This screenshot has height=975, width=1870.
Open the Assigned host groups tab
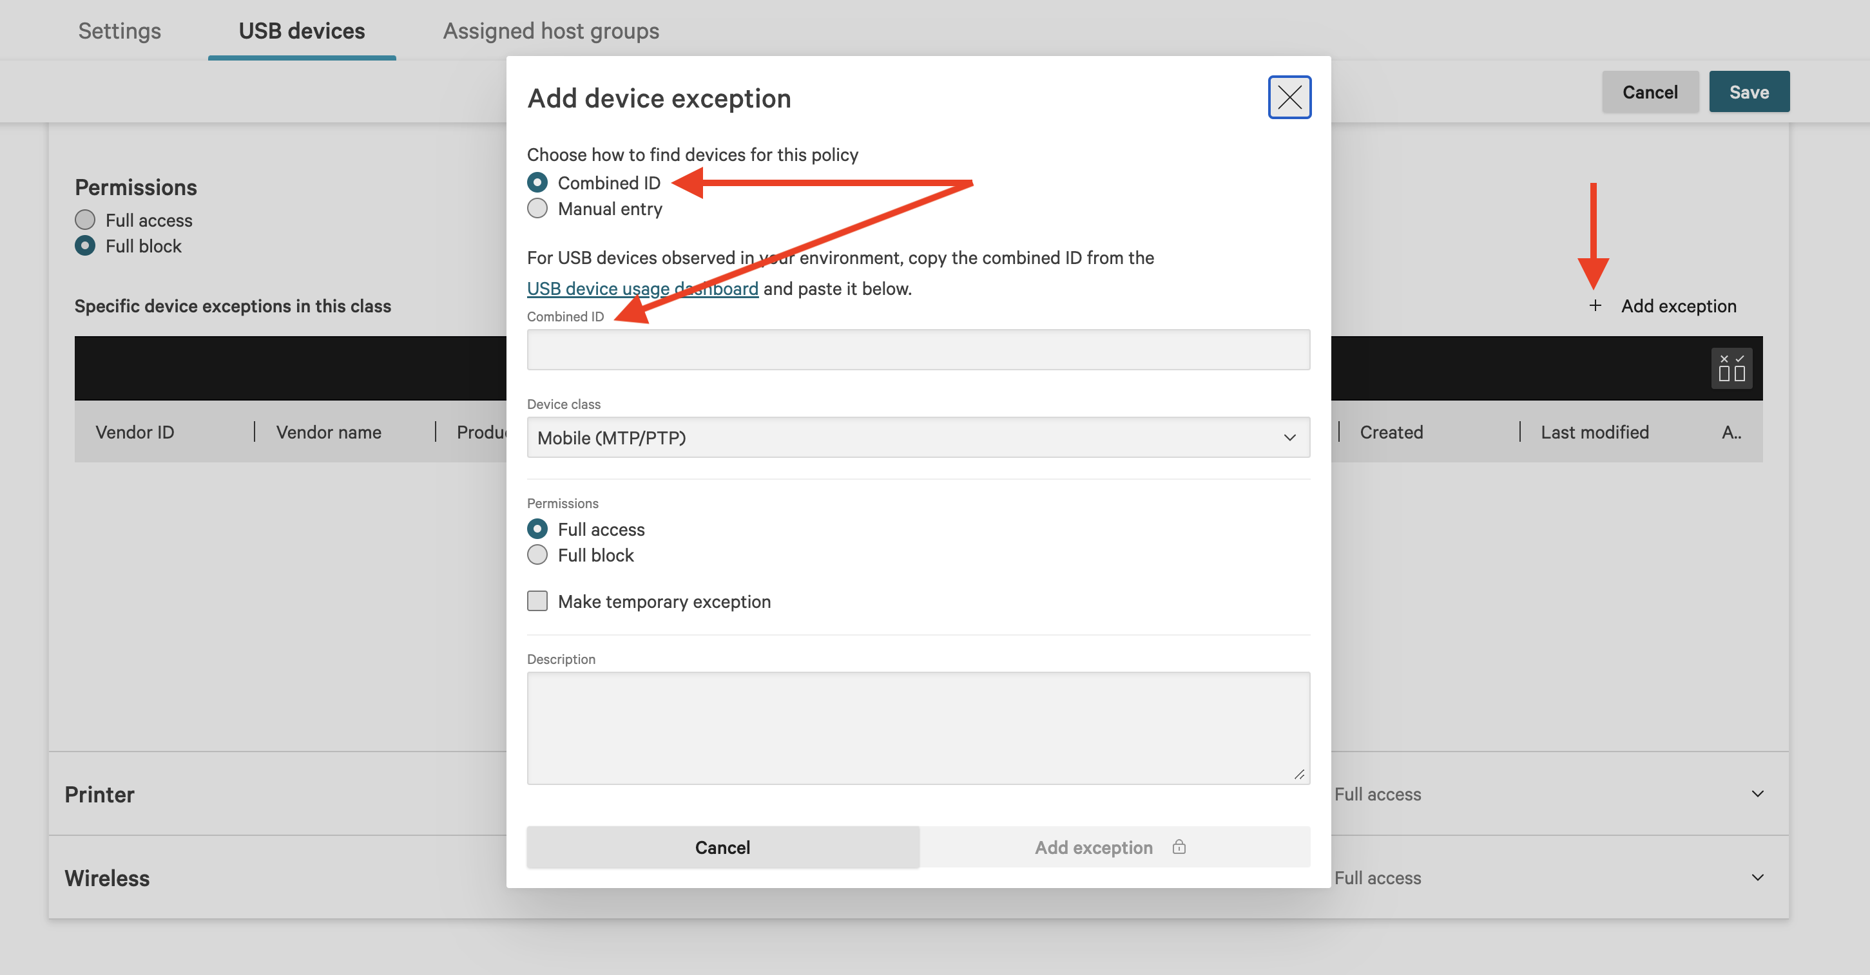550,30
